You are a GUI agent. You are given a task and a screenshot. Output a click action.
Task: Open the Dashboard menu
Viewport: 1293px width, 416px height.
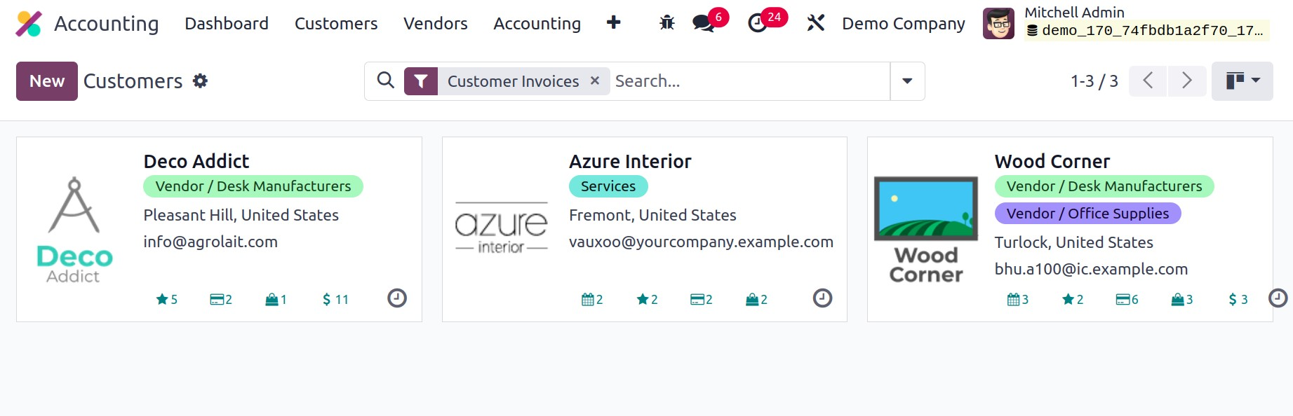pyautogui.click(x=227, y=24)
